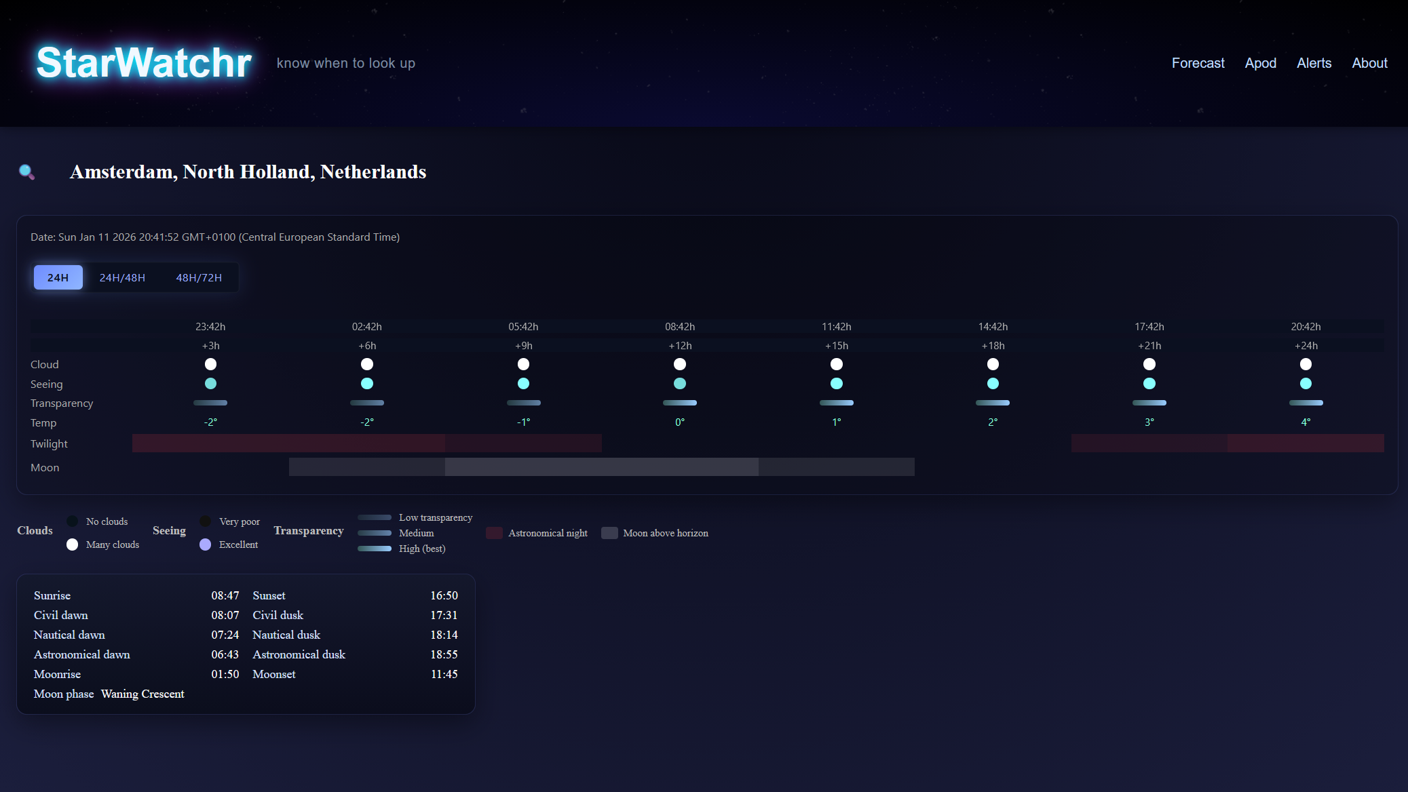Open the About page
Viewport: 1408px width, 792px height.
pyautogui.click(x=1369, y=63)
